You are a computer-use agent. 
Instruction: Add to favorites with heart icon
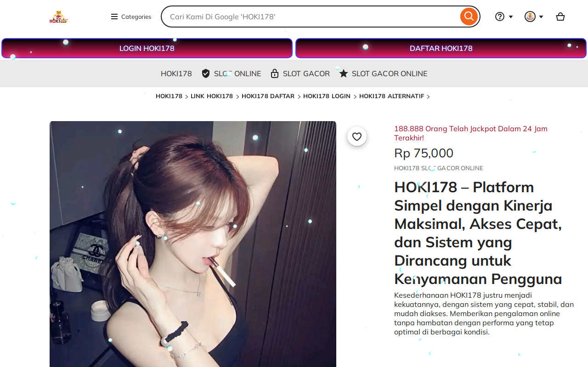tap(357, 136)
